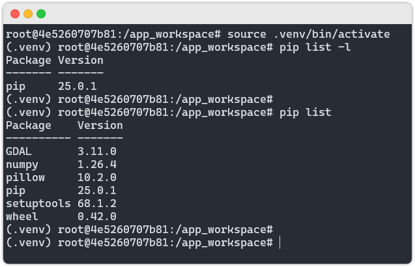Click the GDAL package name
This screenshot has width=415, height=267.
tap(19, 151)
